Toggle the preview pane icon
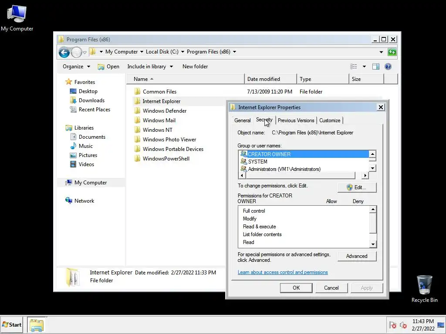Viewport: 446px width, 334px height. click(x=376, y=67)
